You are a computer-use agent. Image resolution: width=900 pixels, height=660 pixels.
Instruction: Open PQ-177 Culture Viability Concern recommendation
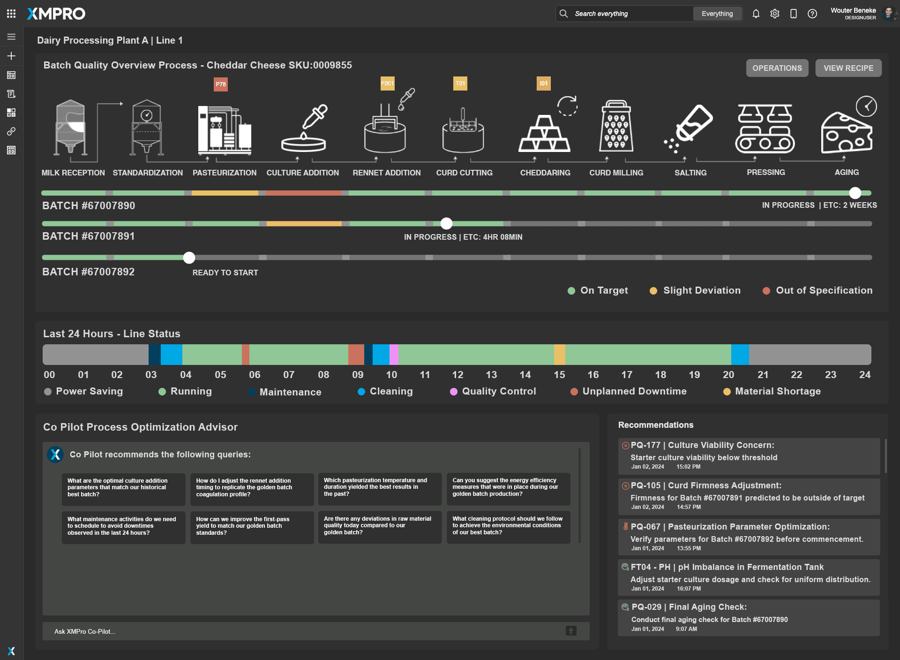coord(748,455)
